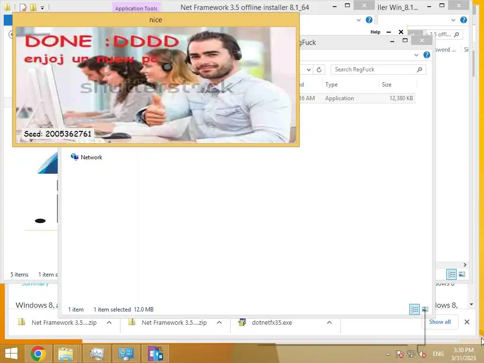This screenshot has width=484, height=363.
Task: Click the New Folder quick access icon
Action: (x=34, y=7)
